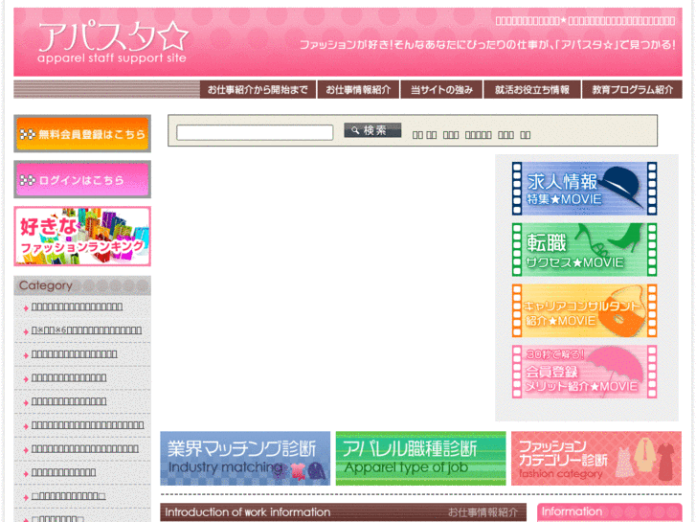
Task: Open お仕事情報紹介 navigation item
Action: pyautogui.click(x=358, y=90)
